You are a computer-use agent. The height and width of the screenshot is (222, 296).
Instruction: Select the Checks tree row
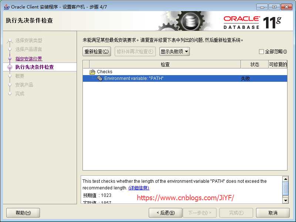(185, 72)
